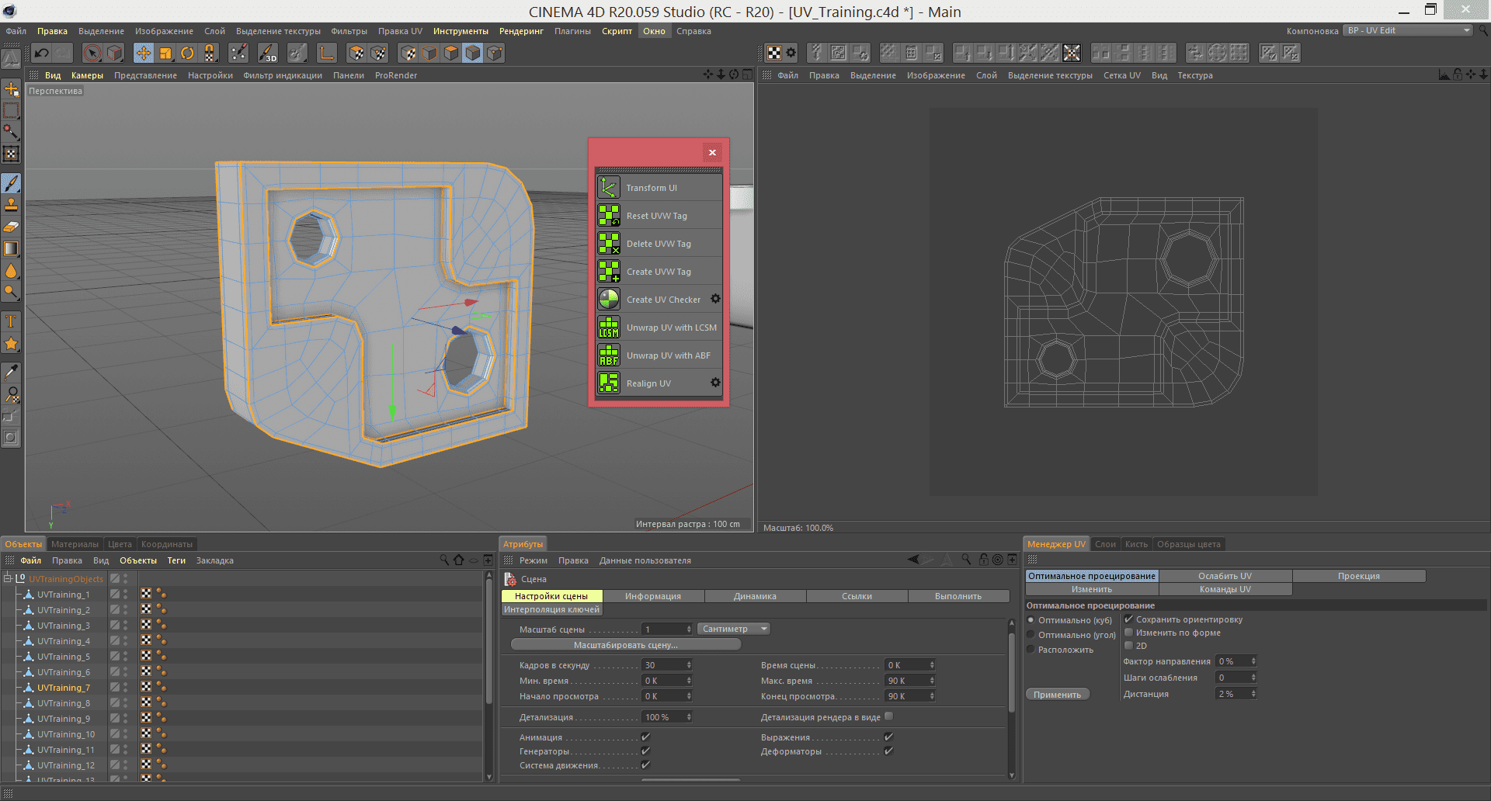This screenshot has width=1491, height=801.
Task: Select the Eyedropper tool icon
Action: [11, 372]
